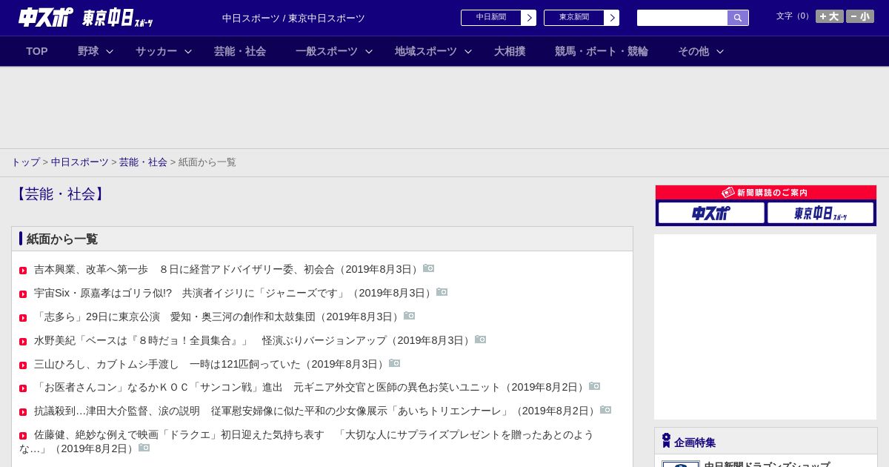The height and width of the screenshot is (467, 889).
Task: Open article 抗議殺到…津田大介監督
Action: pos(316,411)
